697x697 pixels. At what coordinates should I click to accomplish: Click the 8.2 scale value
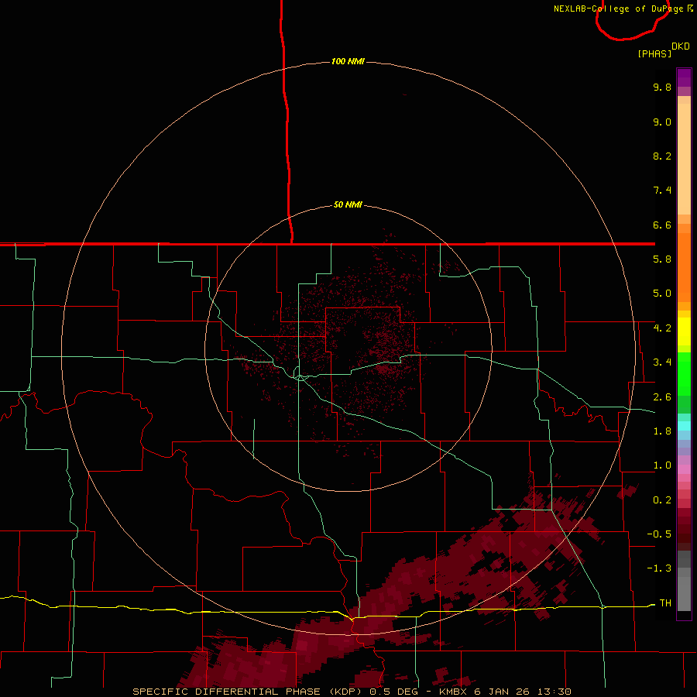(x=662, y=156)
